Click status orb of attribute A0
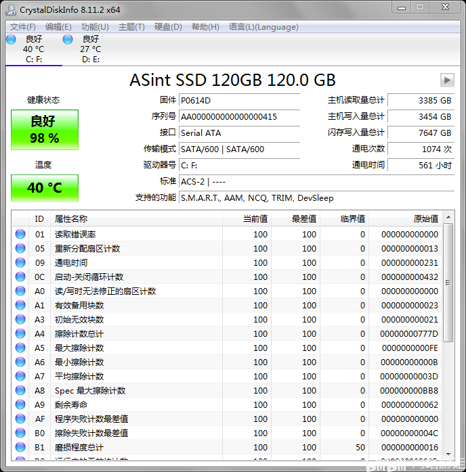This screenshot has height=472, width=466. tap(20, 291)
